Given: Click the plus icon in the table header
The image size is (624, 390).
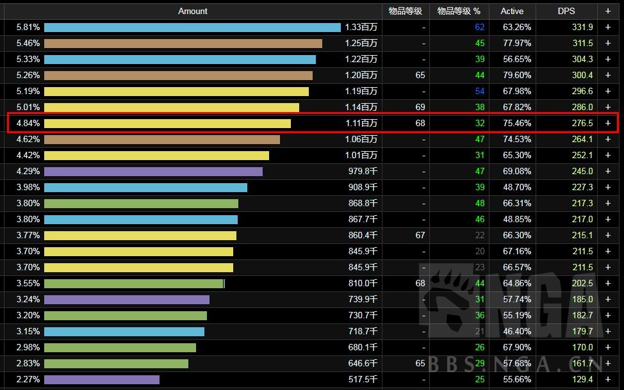Looking at the screenshot, I should pos(608,11).
